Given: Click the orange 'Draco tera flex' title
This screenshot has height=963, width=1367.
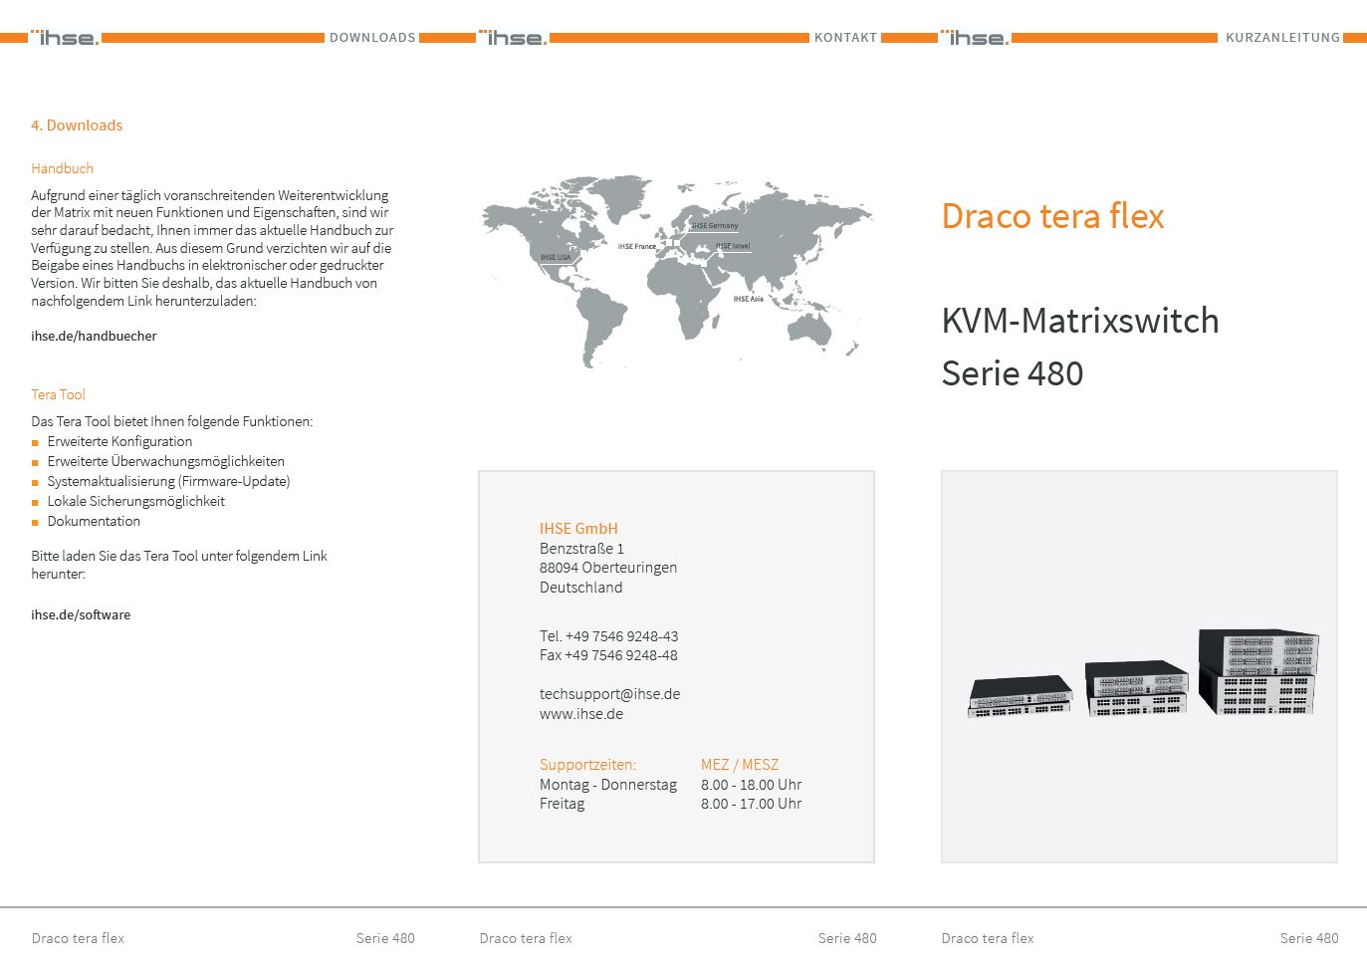Looking at the screenshot, I should (x=1052, y=216).
